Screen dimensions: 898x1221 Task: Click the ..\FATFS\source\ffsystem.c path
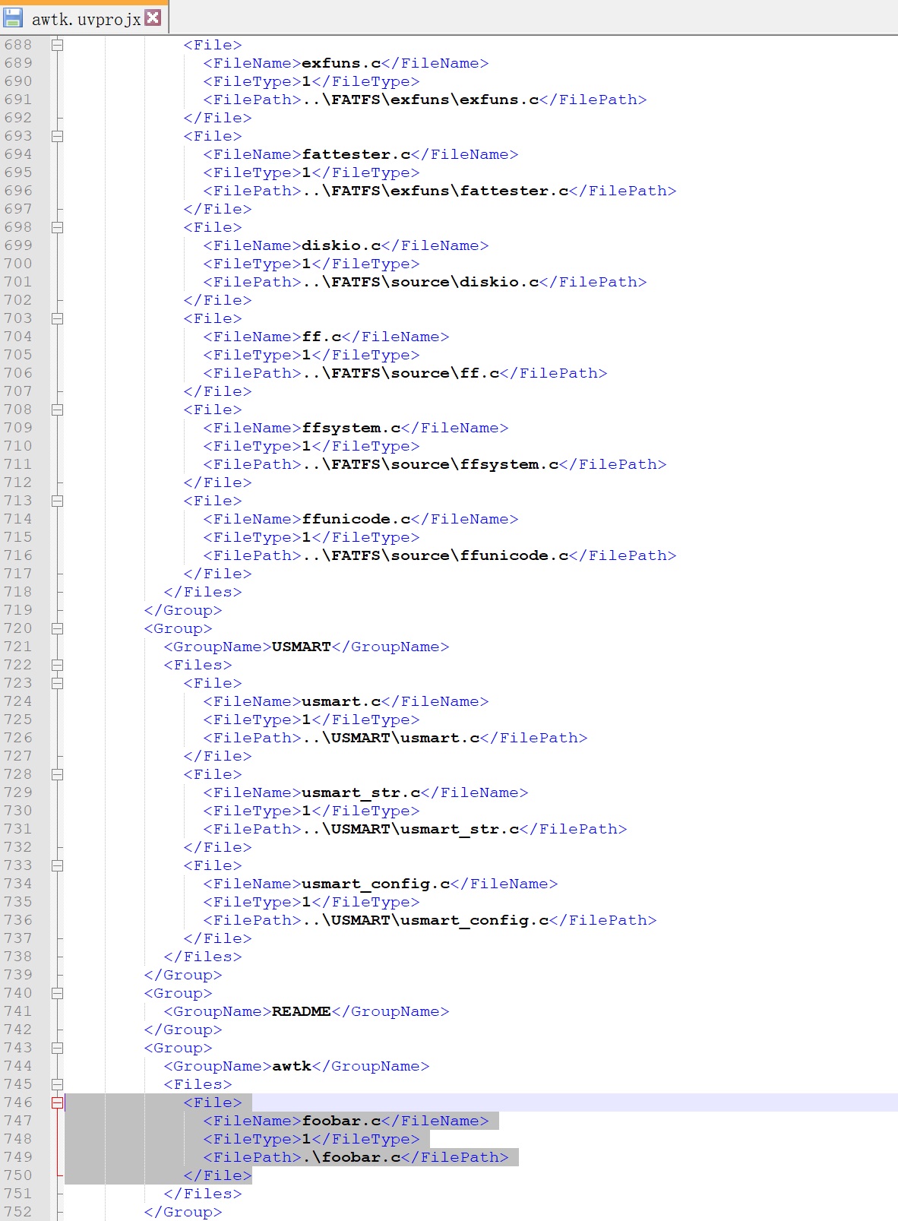click(430, 464)
